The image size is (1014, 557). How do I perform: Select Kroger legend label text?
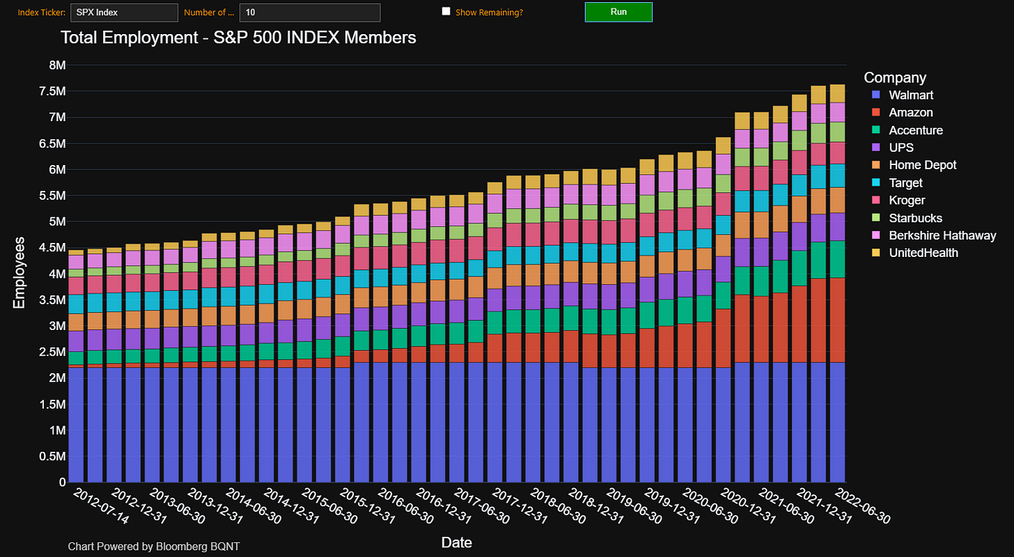click(x=907, y=200)
